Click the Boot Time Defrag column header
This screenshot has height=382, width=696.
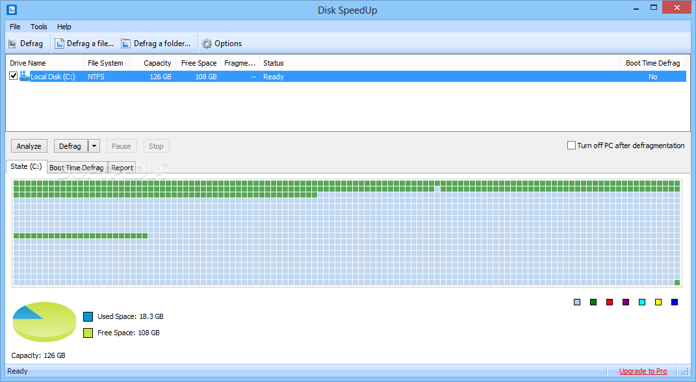click(653, 63)
